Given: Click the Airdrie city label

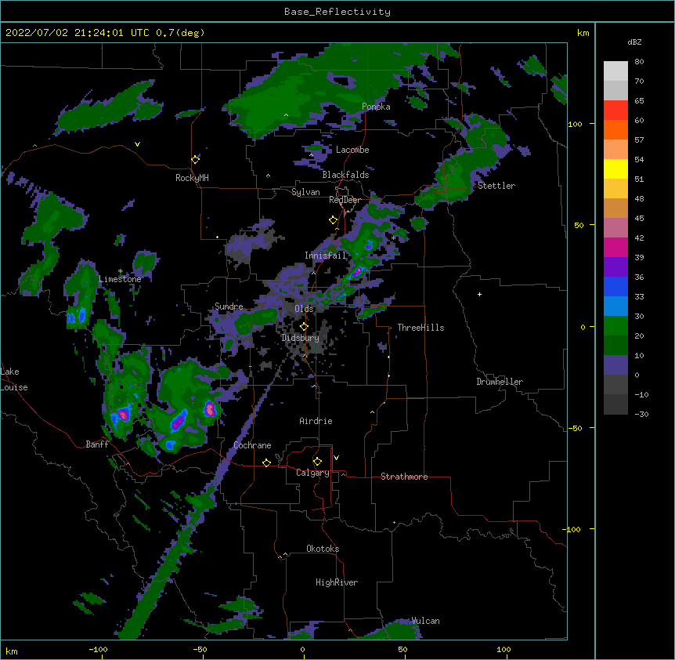Looking at the screenshot, I should click(x=316, y=421).
